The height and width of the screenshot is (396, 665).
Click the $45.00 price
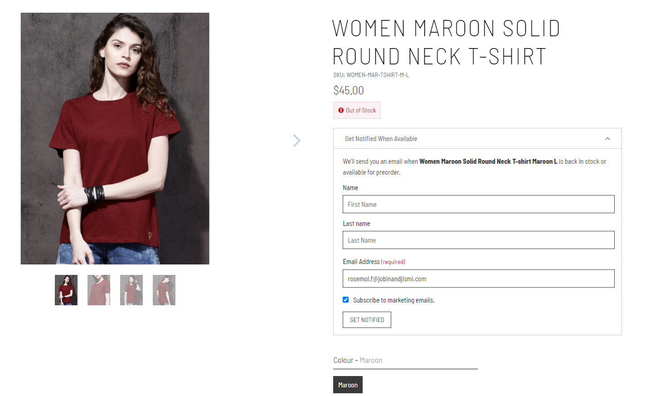click(349, 90)
